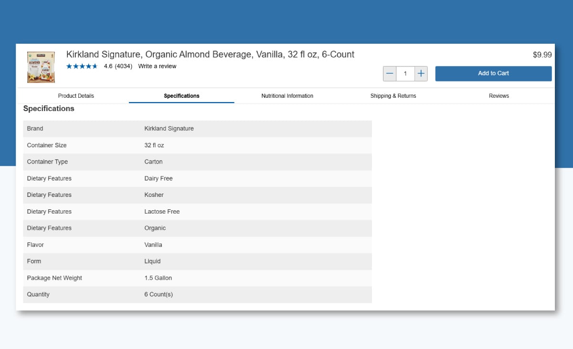Select the Brand value Kirkland Signature
The height and width of the screenshot is (349, 573).
169,129
